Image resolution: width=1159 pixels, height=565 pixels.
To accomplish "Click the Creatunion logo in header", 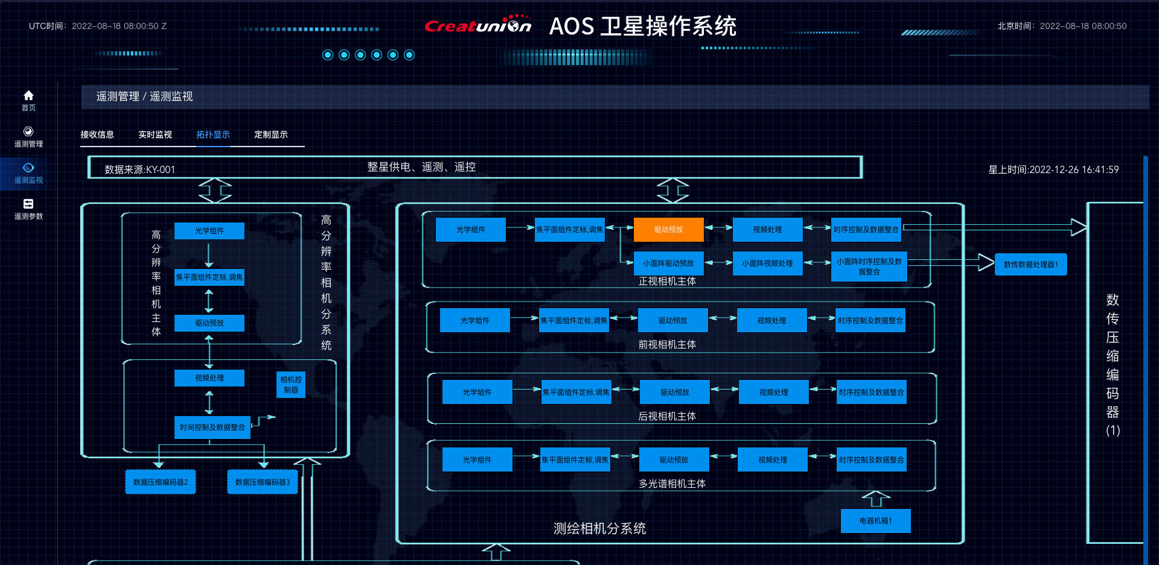I will point(477,25).
